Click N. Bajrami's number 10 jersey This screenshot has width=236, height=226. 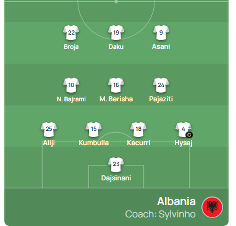click(x=71, y=85)
